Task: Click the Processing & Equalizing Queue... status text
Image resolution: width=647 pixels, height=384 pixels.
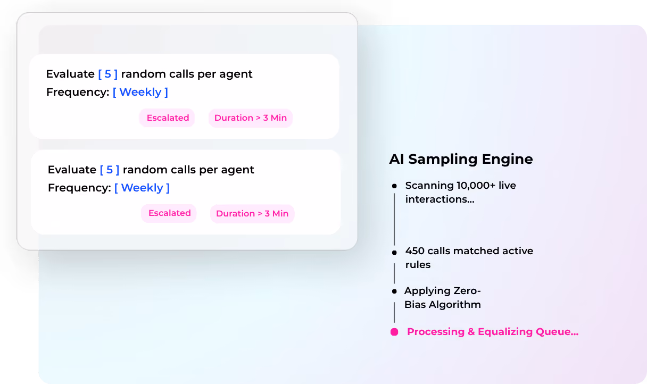Action: point(493,332)
